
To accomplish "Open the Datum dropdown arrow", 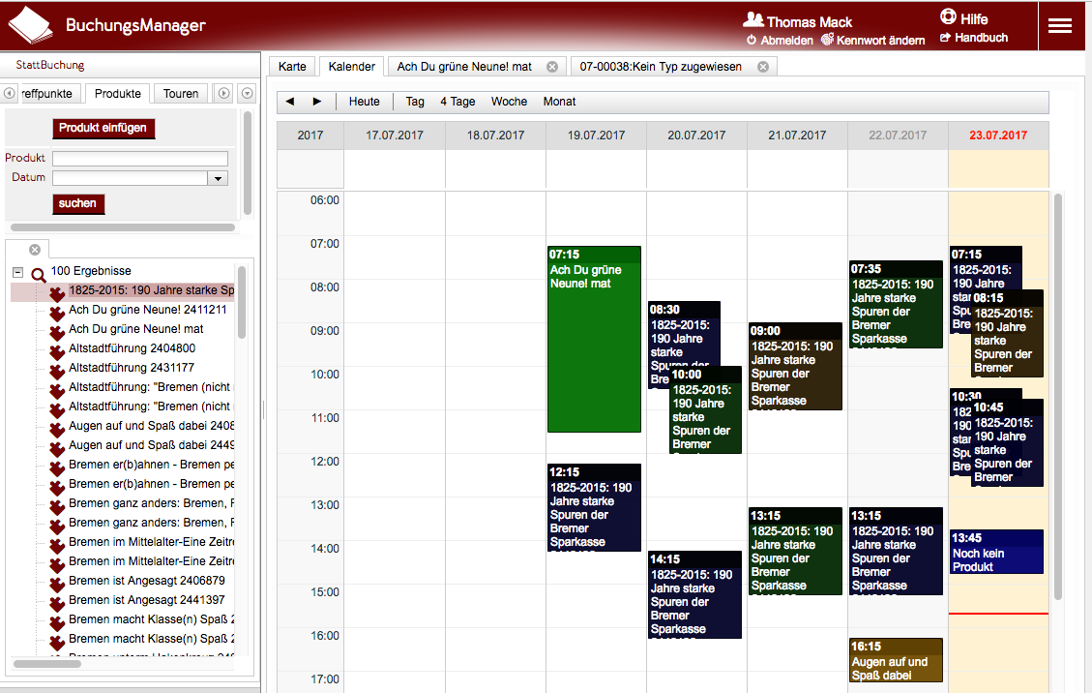I will pos(218,178).
